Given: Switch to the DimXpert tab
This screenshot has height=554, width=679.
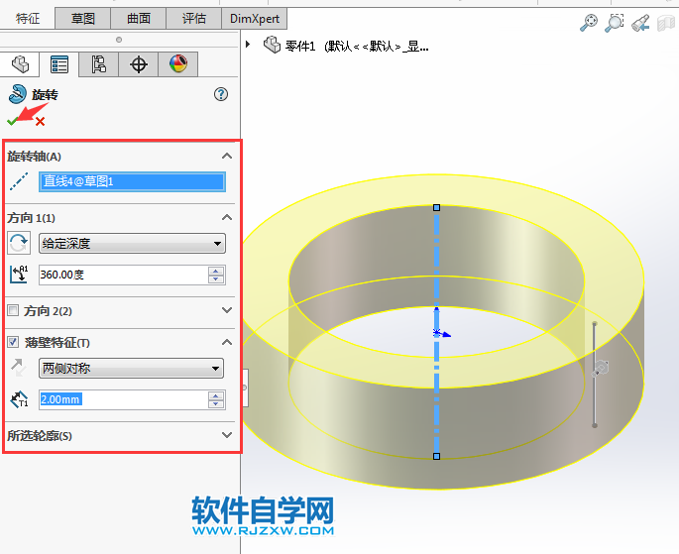Looking at the screenshot, I should pyautogui.click(x=255, y=19).
